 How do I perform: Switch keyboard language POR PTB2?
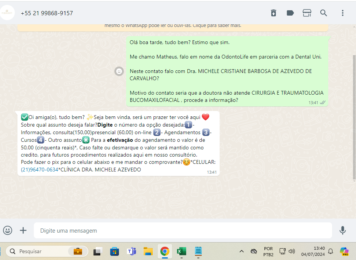pyautogui.click(x=268, y=251)
